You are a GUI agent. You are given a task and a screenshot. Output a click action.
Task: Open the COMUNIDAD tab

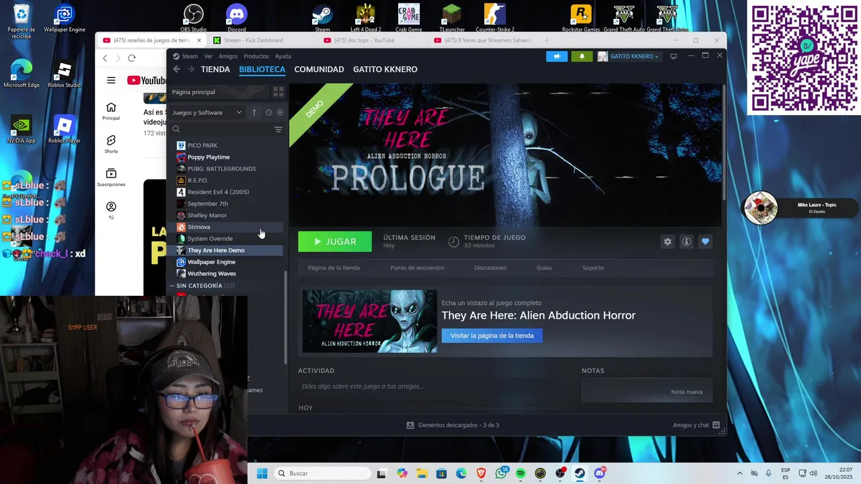tap(319, 69)
